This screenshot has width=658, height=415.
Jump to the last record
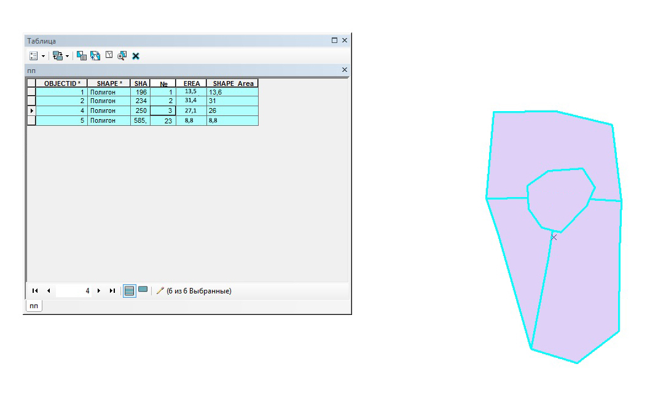(112, 290)
